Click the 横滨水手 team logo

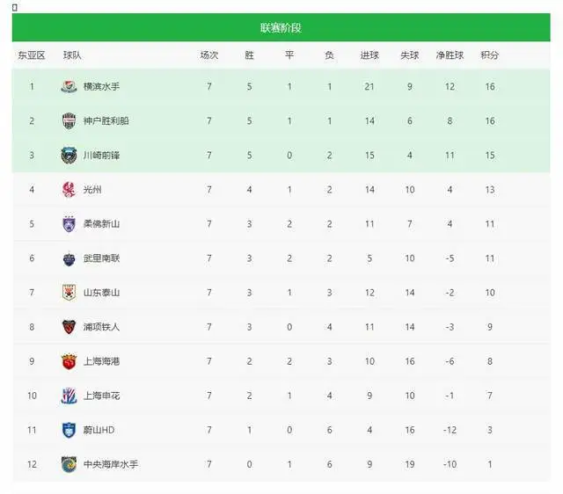pyautogui.click(x=69, y=86)
